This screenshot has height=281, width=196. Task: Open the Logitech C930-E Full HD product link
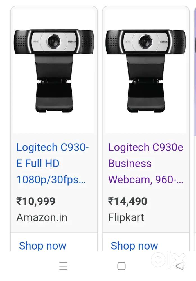[53, 163]
